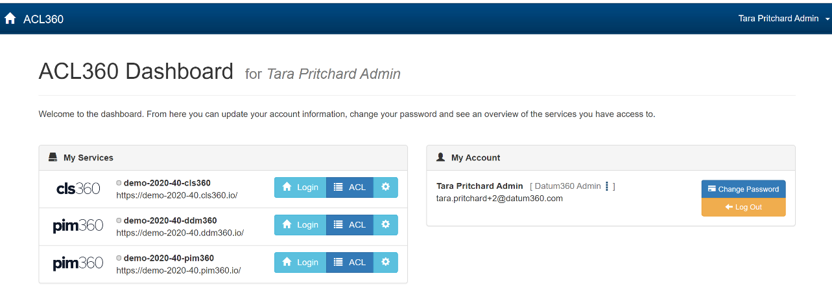Screen dimensions: 832x289
Task: Click the orange Log Out button
Action: [x=743, y=207]
